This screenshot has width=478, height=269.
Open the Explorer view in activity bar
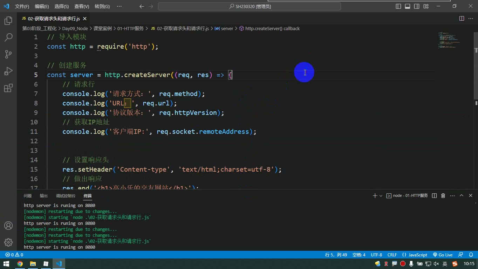coord(8,21)
